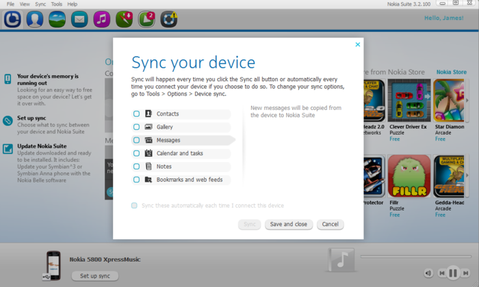
Task: Tick the Notes sync checkbox
Action: [x=137, y=166]
